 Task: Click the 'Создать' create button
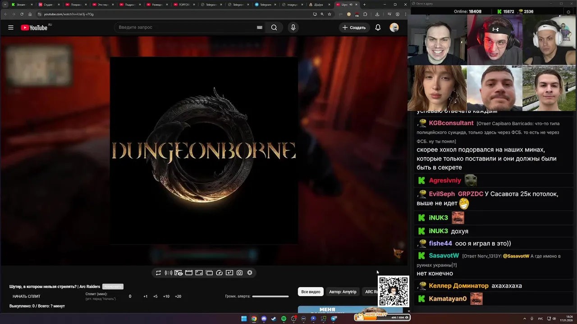(354, 27)
